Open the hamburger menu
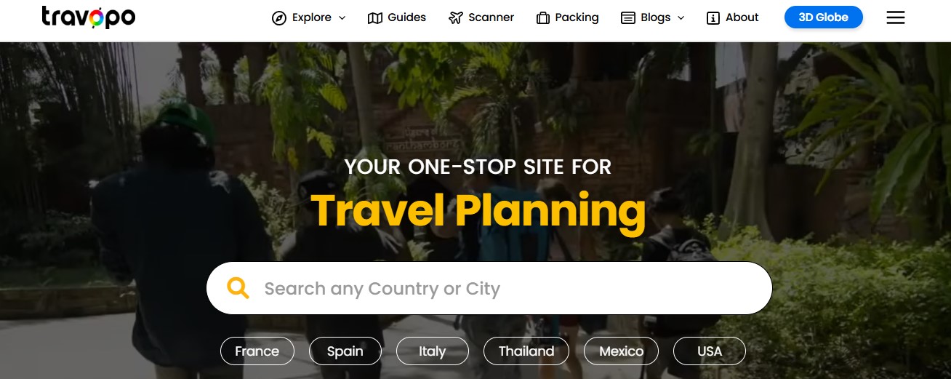Viewport: 951px width, 379px height. [896, 17]
